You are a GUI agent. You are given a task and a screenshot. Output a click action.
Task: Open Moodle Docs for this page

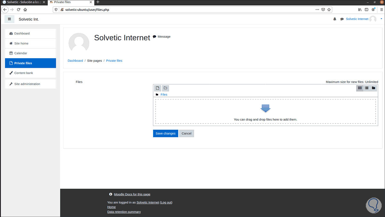pos(132,194)
